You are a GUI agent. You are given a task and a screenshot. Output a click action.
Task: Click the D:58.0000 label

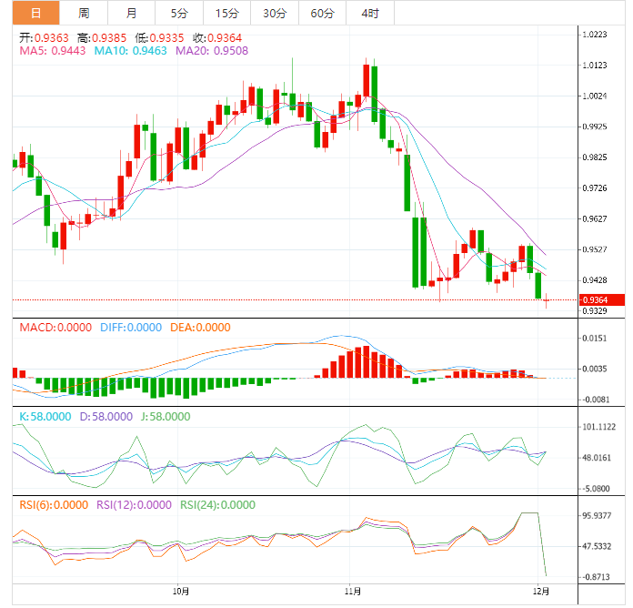pyautogui.click(x=106, y=417)
